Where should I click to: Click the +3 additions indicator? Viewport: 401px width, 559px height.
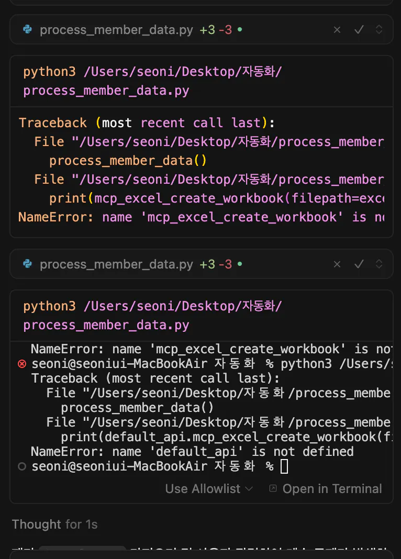point(207,30)
